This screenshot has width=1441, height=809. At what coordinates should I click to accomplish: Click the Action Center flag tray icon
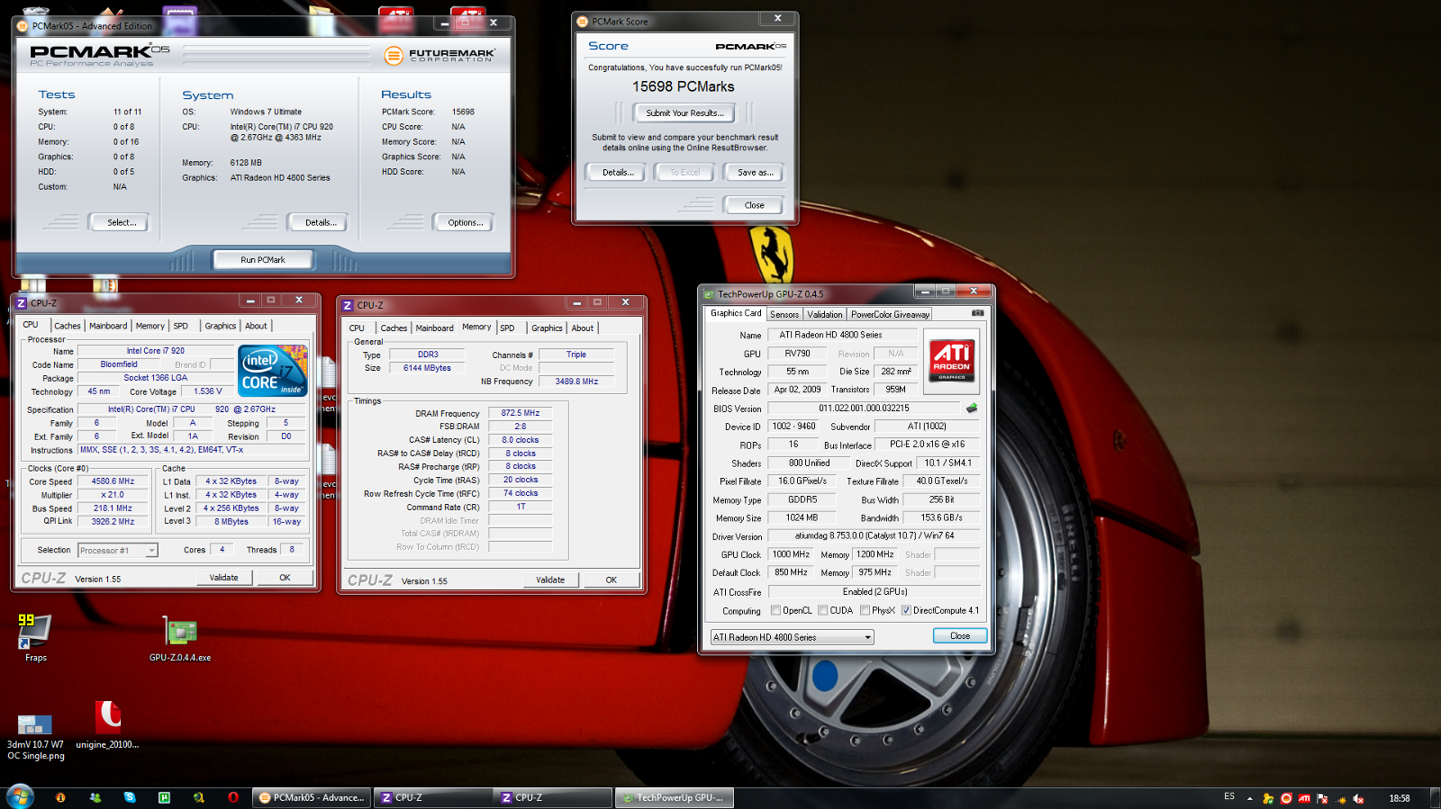pos(1322,798)
